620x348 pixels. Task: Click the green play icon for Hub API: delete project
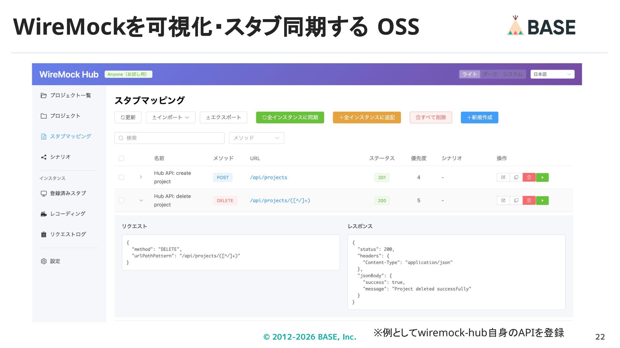[542, 200]
